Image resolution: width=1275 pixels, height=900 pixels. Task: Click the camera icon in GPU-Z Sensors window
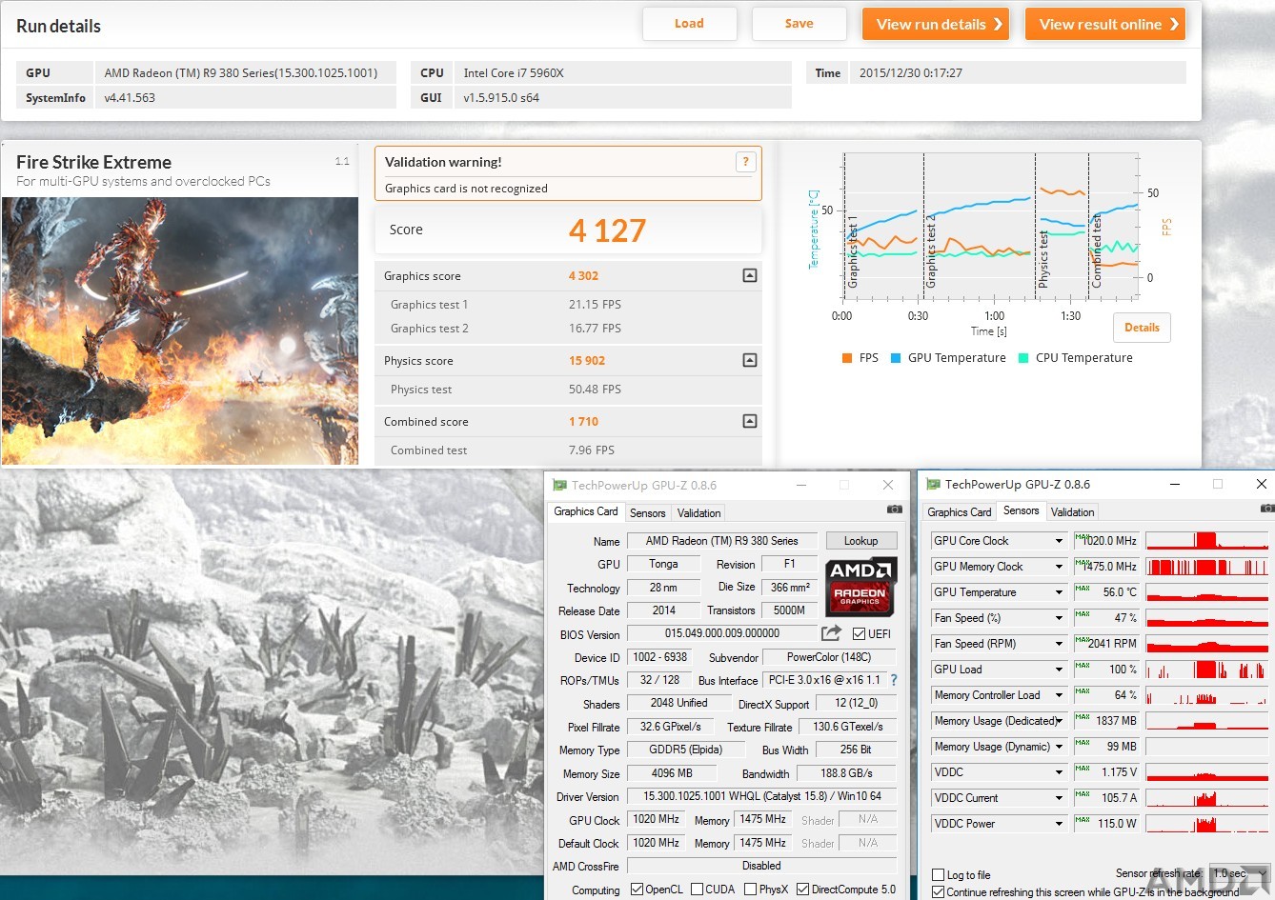pyautogui.click(x=1267, y=510)
